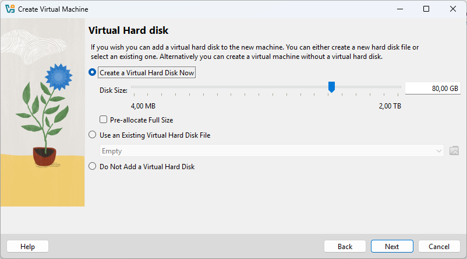Click the folder browse icon beside Empty dropdown
467x259 pixels.
click(x=454, y=150)
